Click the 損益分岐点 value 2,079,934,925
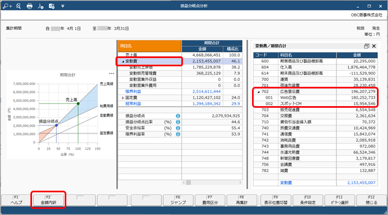Viewport: 388px width, 215px height. [226, 116]
